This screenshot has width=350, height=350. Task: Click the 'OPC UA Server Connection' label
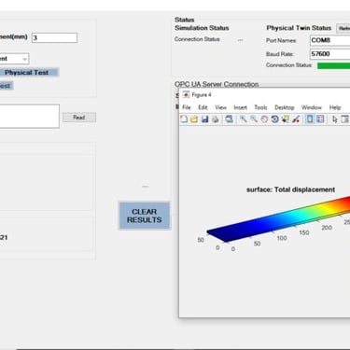point(217,84)
